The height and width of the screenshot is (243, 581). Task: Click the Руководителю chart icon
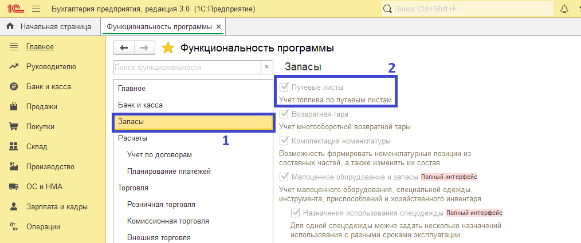pos(14,67)
